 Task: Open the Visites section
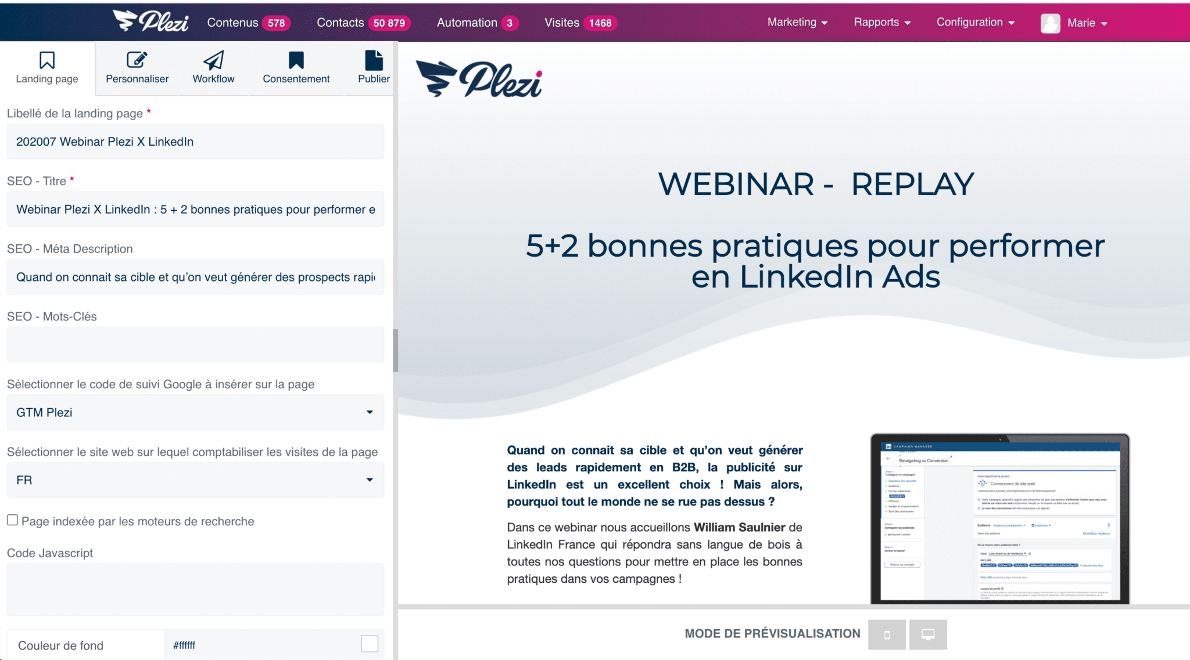pyautogui.click(x=561, y=23)
